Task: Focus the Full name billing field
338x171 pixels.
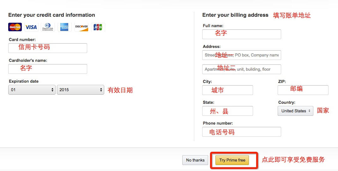Action: pos(242,34)
